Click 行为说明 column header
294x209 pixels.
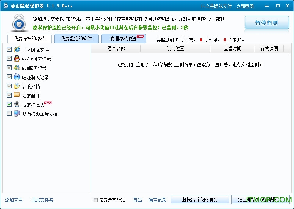(269, 49)
